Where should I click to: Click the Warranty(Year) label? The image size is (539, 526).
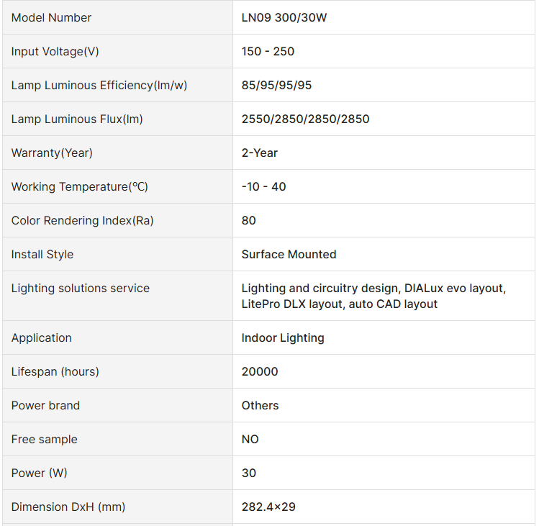click(x=52, y=153)
